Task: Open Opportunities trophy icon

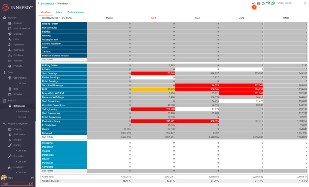Action: pos(10,78)
